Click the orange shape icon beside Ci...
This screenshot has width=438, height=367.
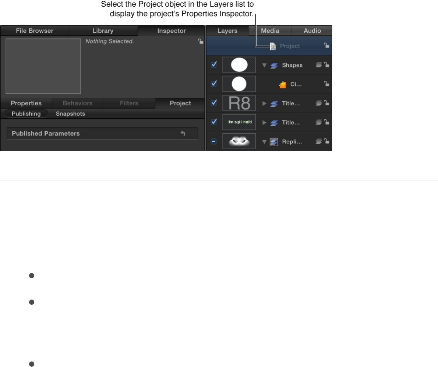pos(283,84)
